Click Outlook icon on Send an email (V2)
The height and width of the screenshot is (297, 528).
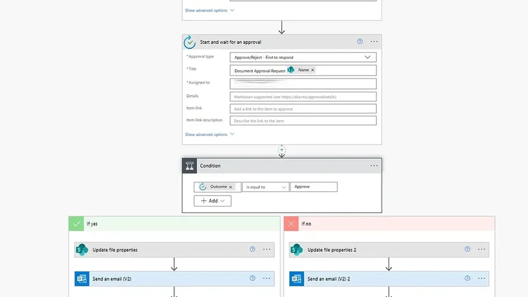pos(82,279)
